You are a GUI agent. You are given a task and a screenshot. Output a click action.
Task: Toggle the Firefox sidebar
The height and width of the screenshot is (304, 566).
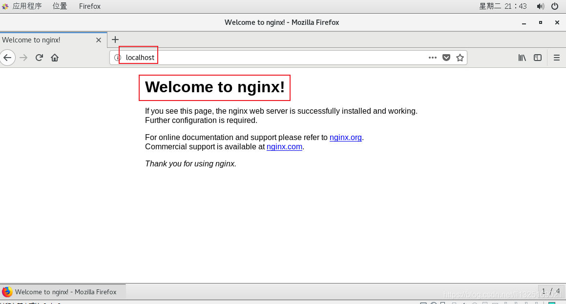537,58
